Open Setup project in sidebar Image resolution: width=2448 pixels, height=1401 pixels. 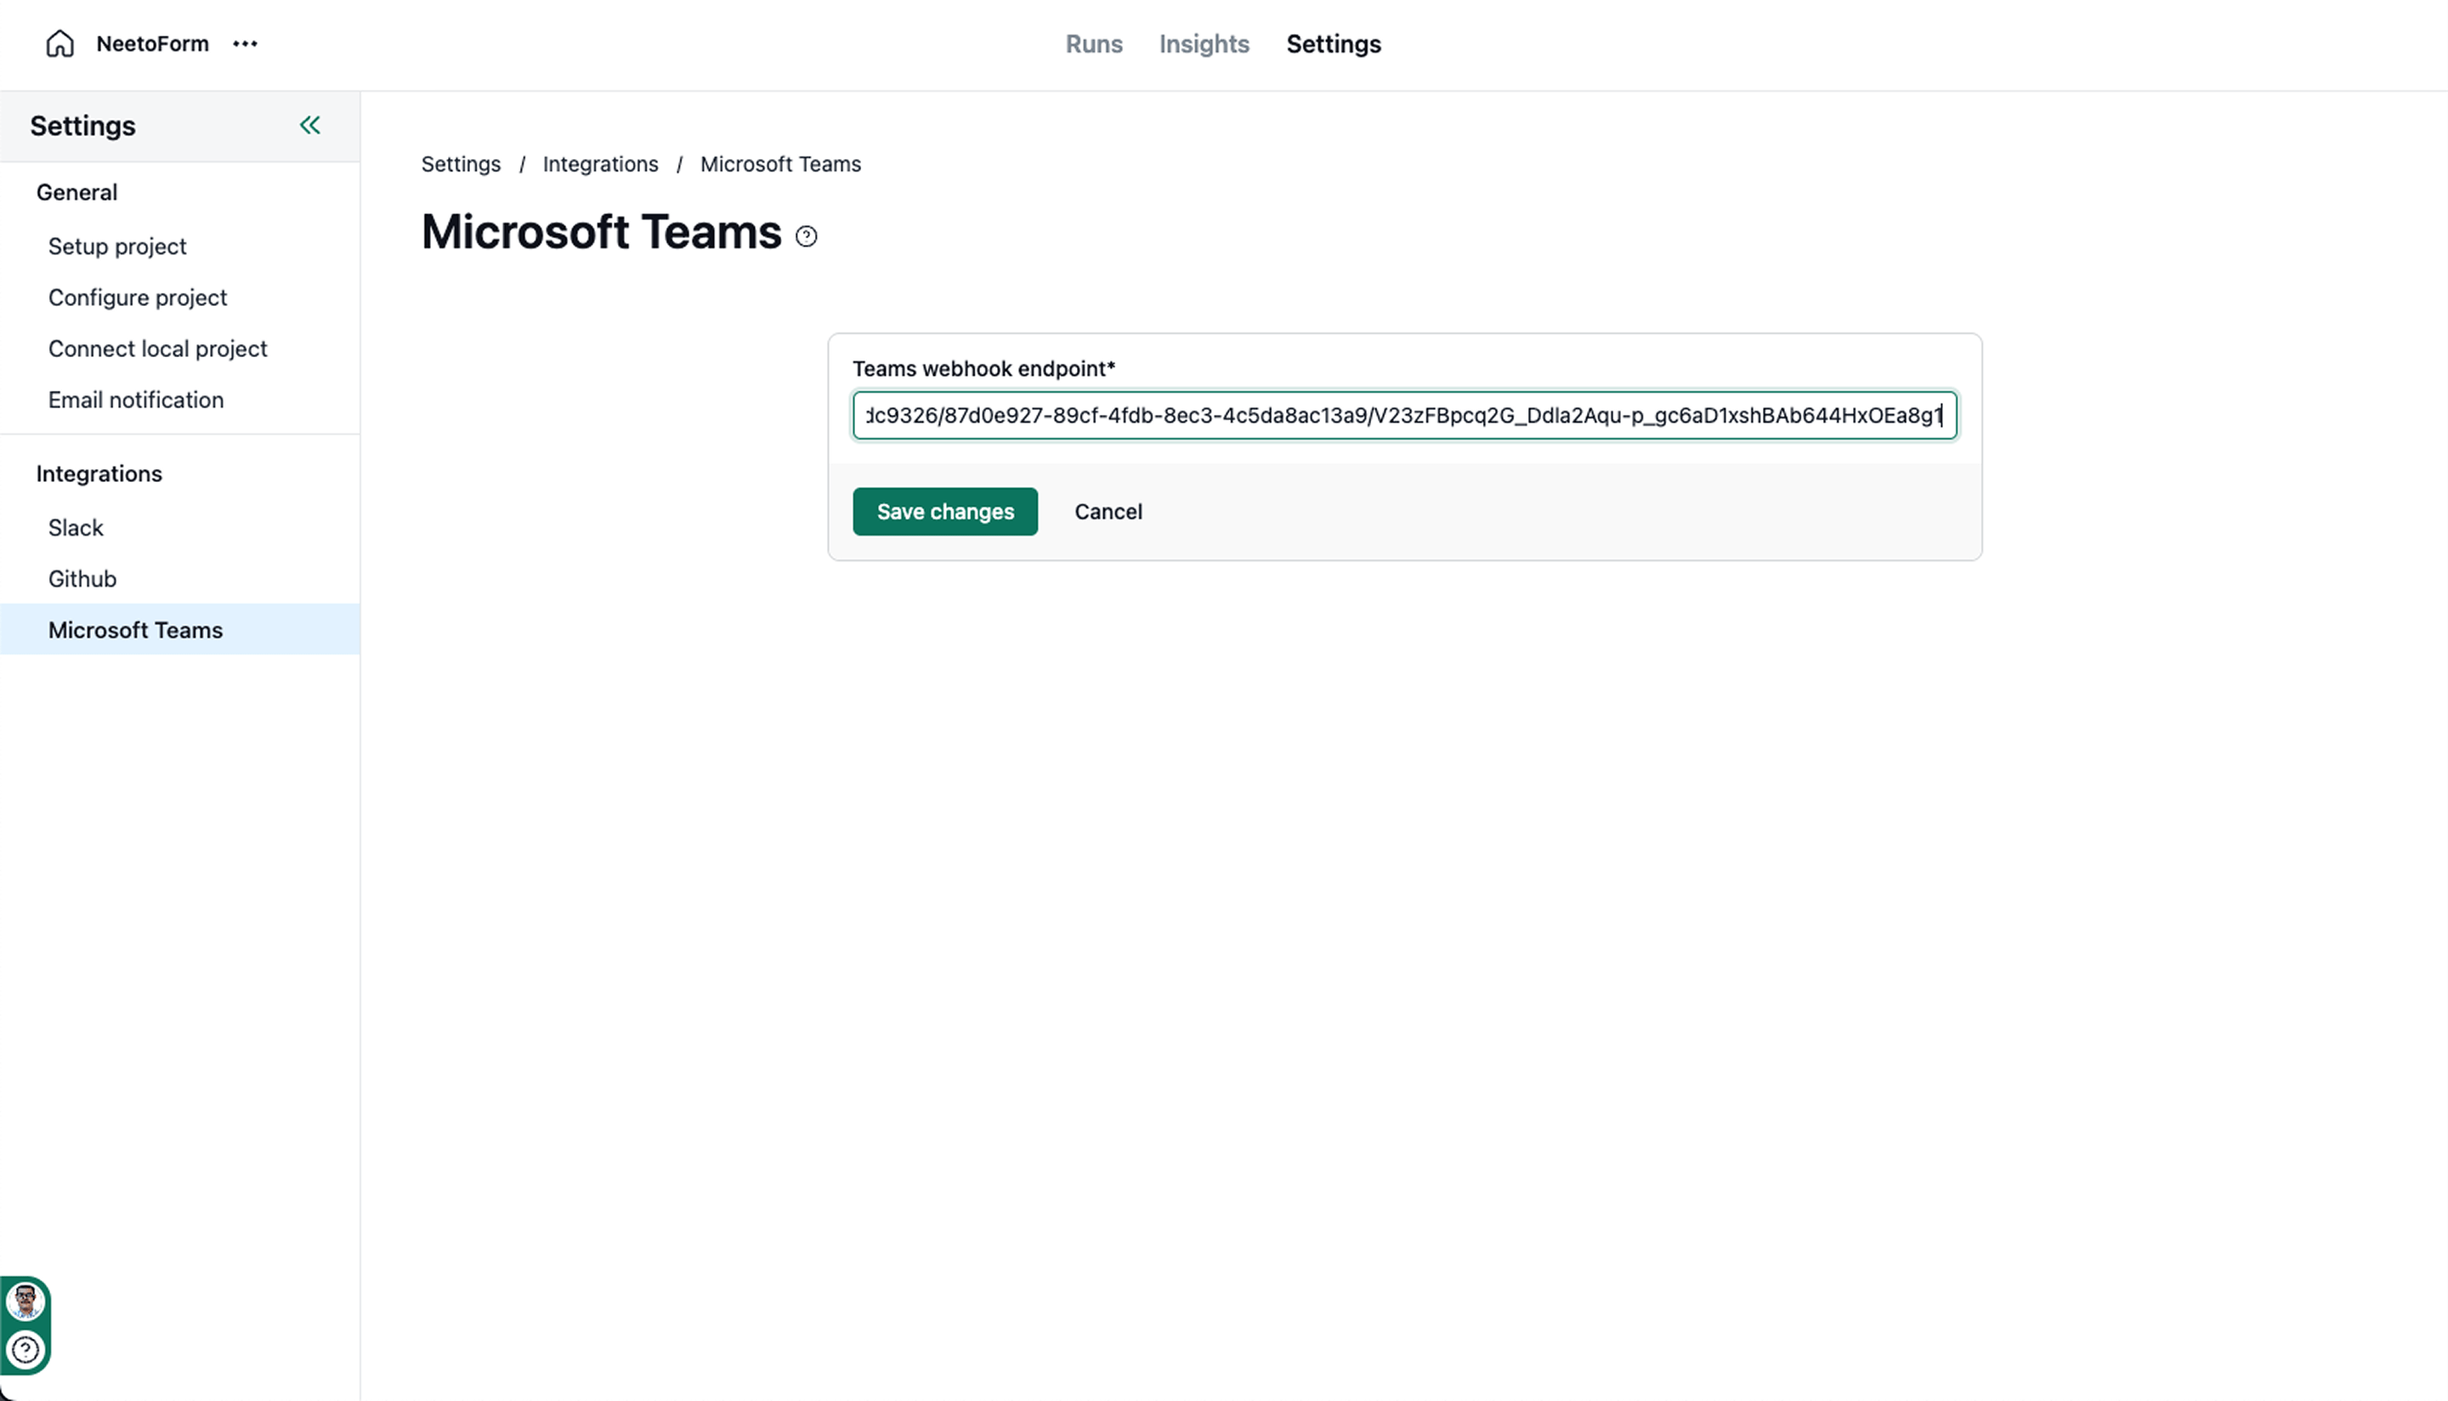[117, 247]
